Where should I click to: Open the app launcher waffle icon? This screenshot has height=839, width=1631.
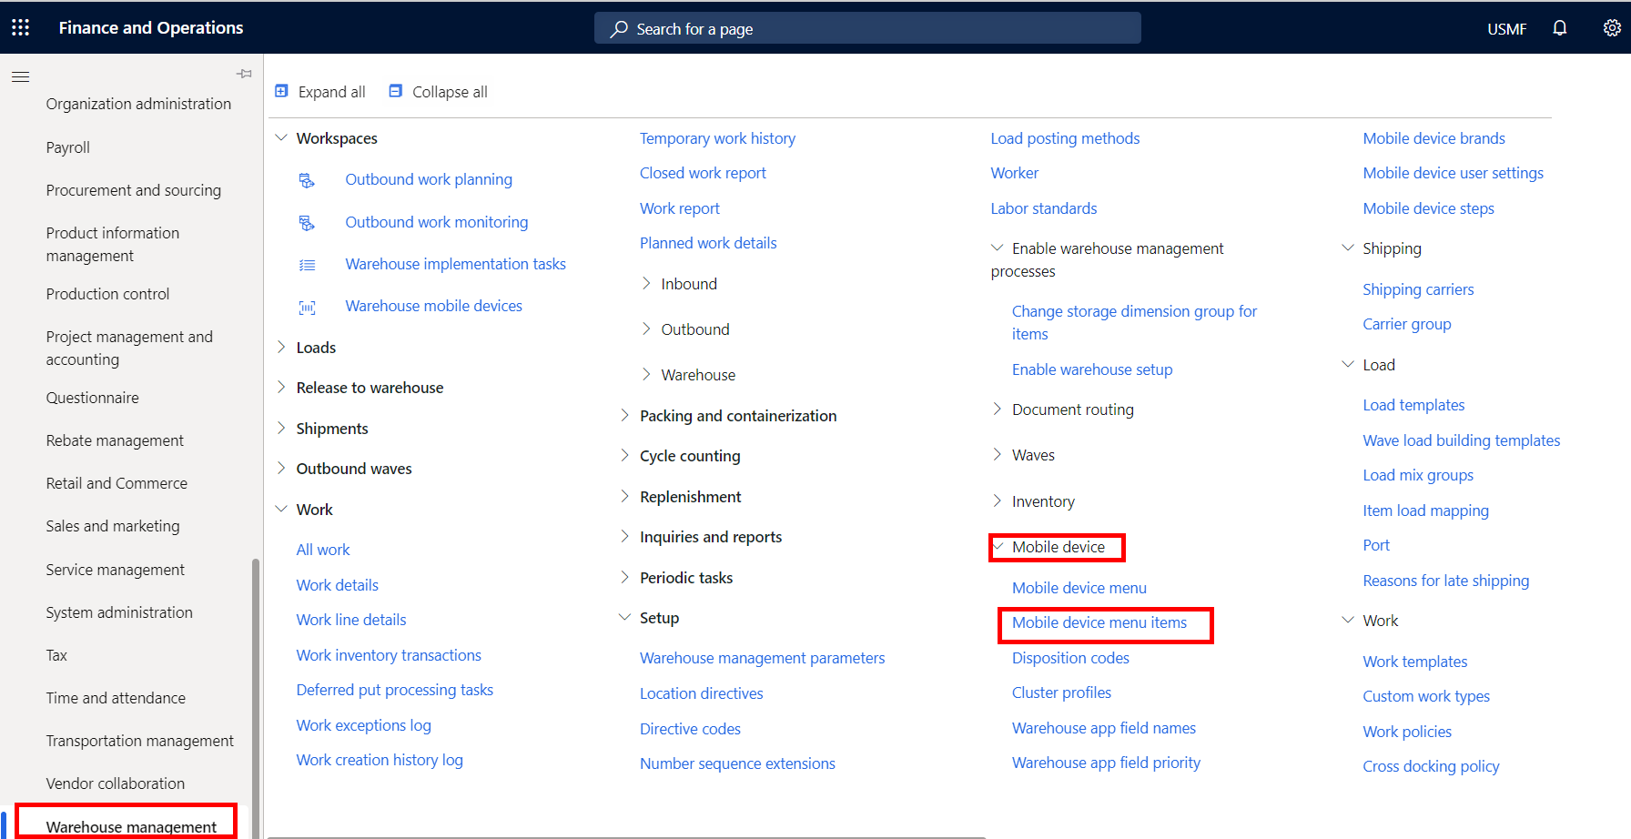point(19,27)
